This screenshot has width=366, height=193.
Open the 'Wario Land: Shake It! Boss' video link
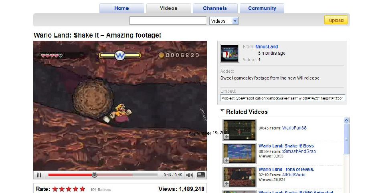click(286, 146)
